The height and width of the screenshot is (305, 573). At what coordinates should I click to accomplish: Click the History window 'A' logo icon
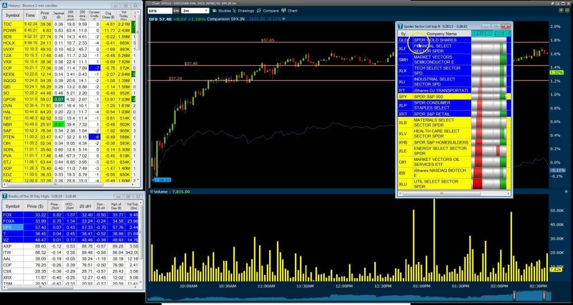(x=4, y=6)
